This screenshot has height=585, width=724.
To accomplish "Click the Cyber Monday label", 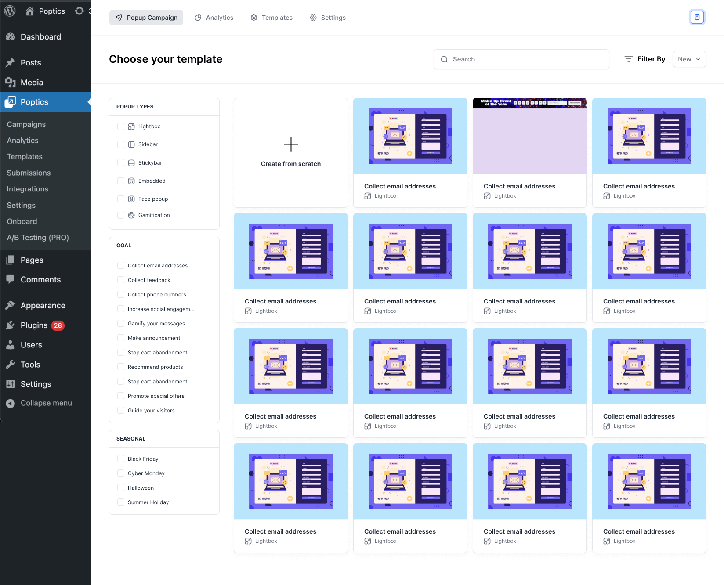I will click(146, 473).
